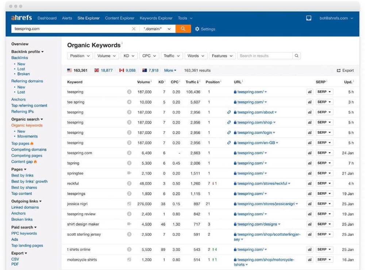Show chart icon for 'jessica nigri' row

click(310, 204)
